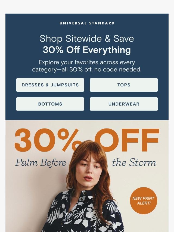174x232 pixels.
Task: Click the Shop Sitewide & Save heading
Action: pyautogui.click(x=87, y=39)
